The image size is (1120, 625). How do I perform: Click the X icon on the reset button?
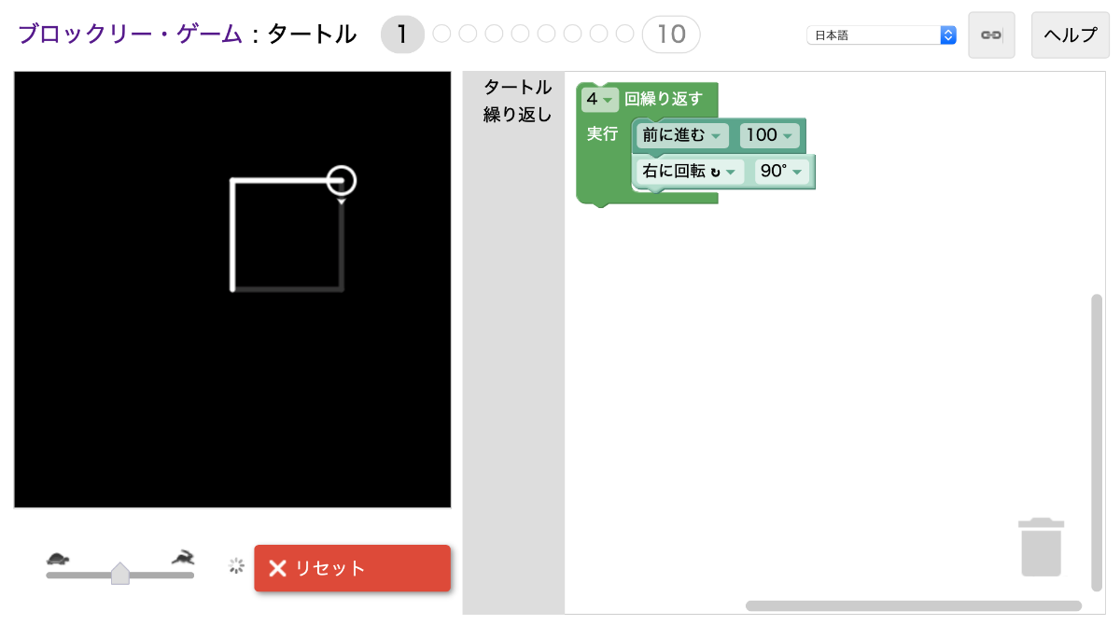[277, 568]
